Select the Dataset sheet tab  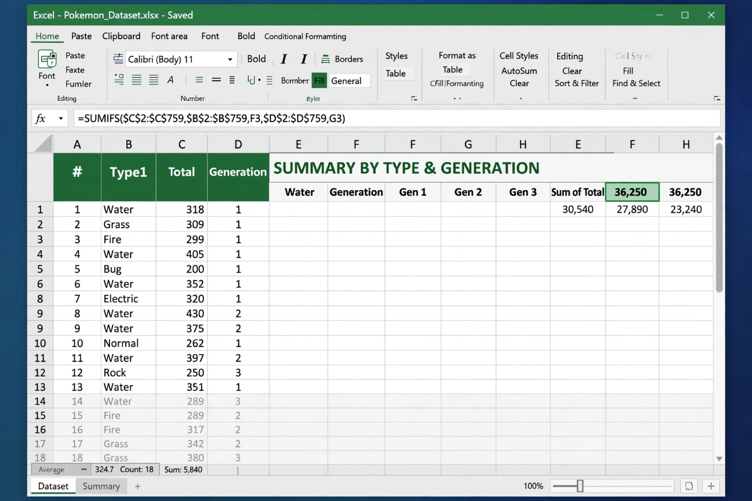point(53,486)
